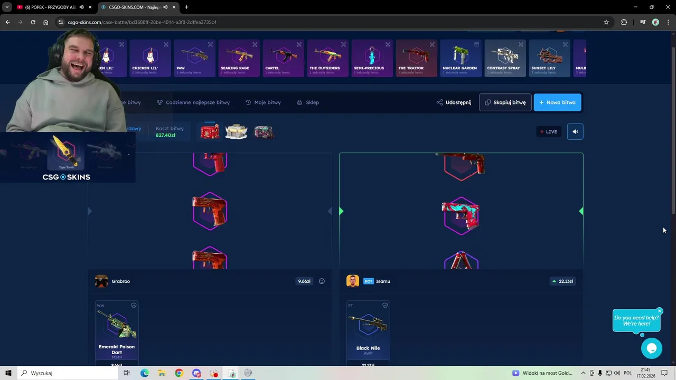Dismiss the PAW drop card
The width and height of the screenshot is (676, 380).
click(210, 44)
